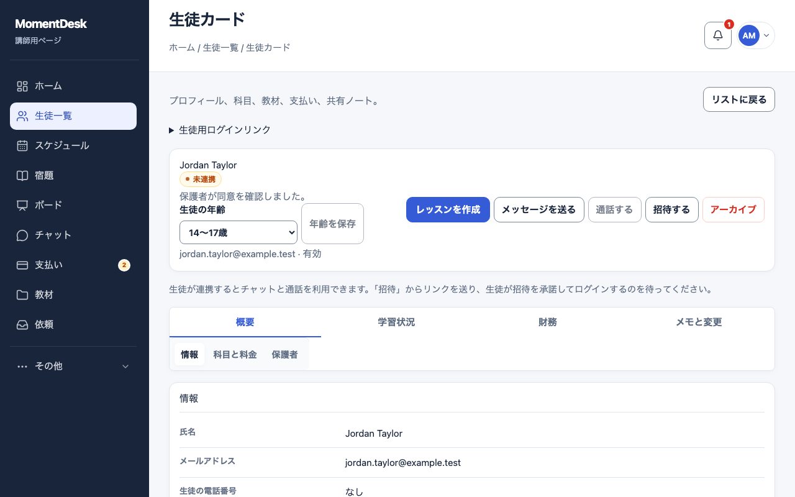Viewport: 795px width, 497px height.
Task: Switch to the 概要 tab
Action: (x=245, y=322)
